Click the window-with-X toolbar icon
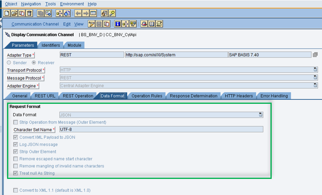Screen dimensions: 322x195 (x=48, y=13)
